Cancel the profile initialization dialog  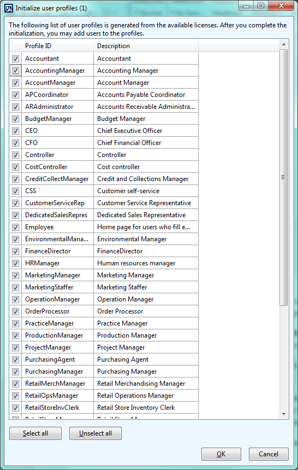pyautogui.click(x=269, y=454)
